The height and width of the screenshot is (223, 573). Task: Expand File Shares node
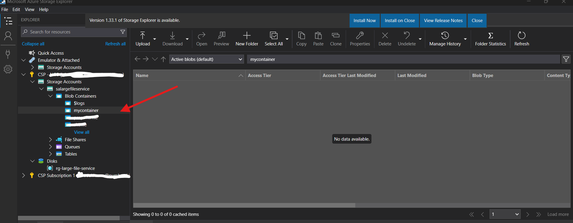[x=51, y=139]
